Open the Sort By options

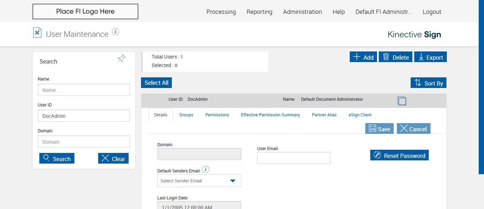point(428,83)
